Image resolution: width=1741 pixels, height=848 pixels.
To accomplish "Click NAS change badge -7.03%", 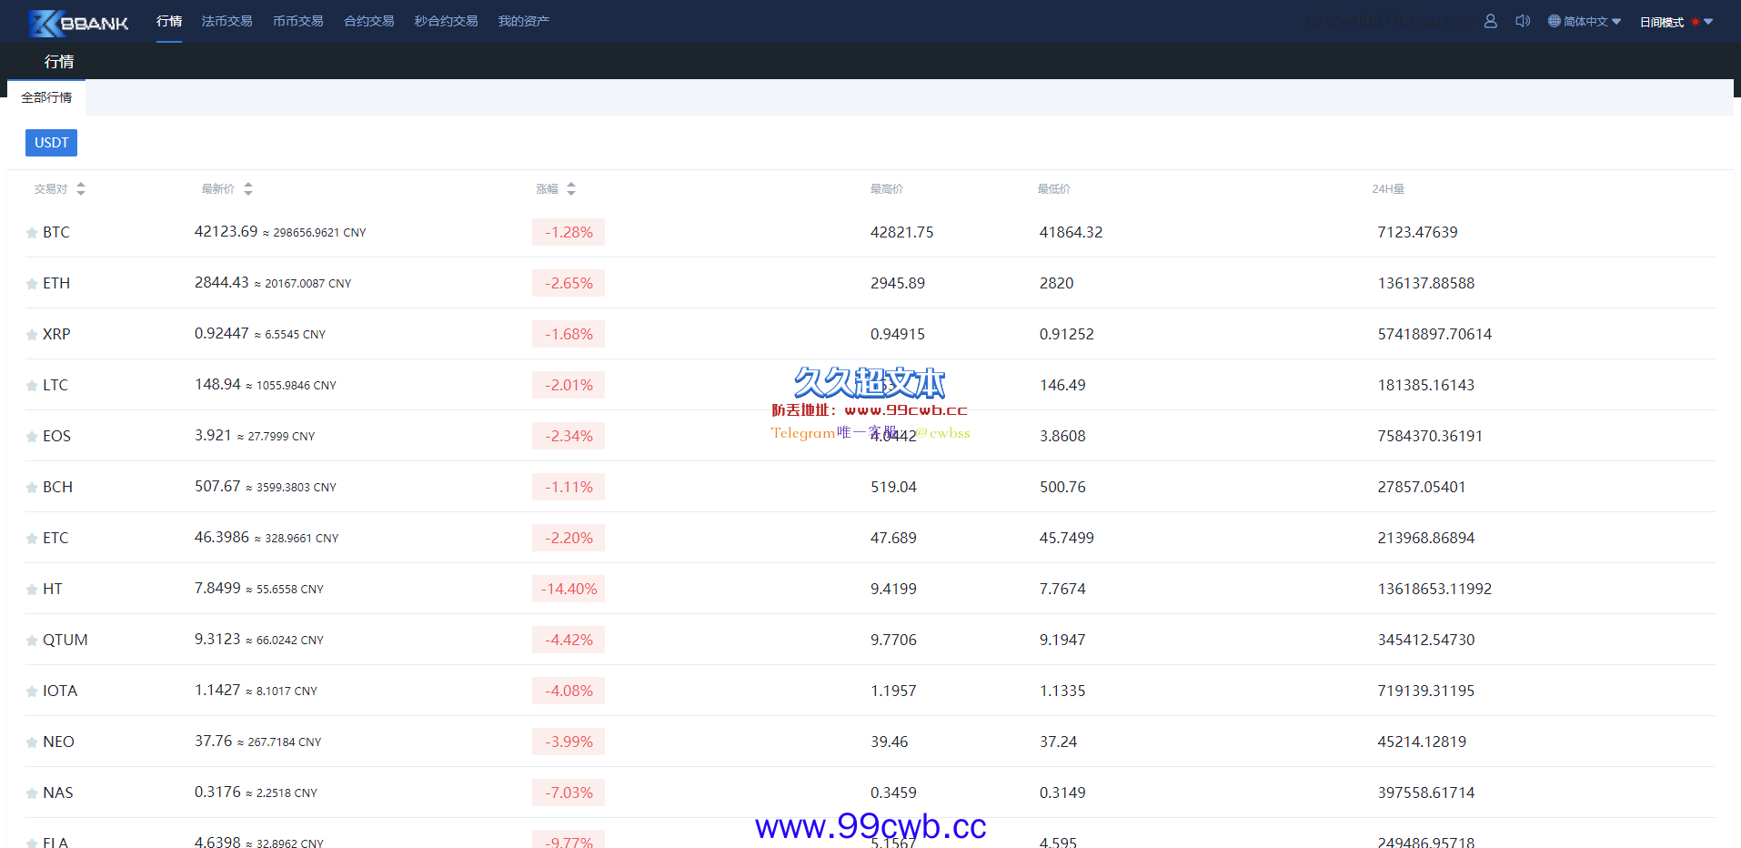I will 569,792.
